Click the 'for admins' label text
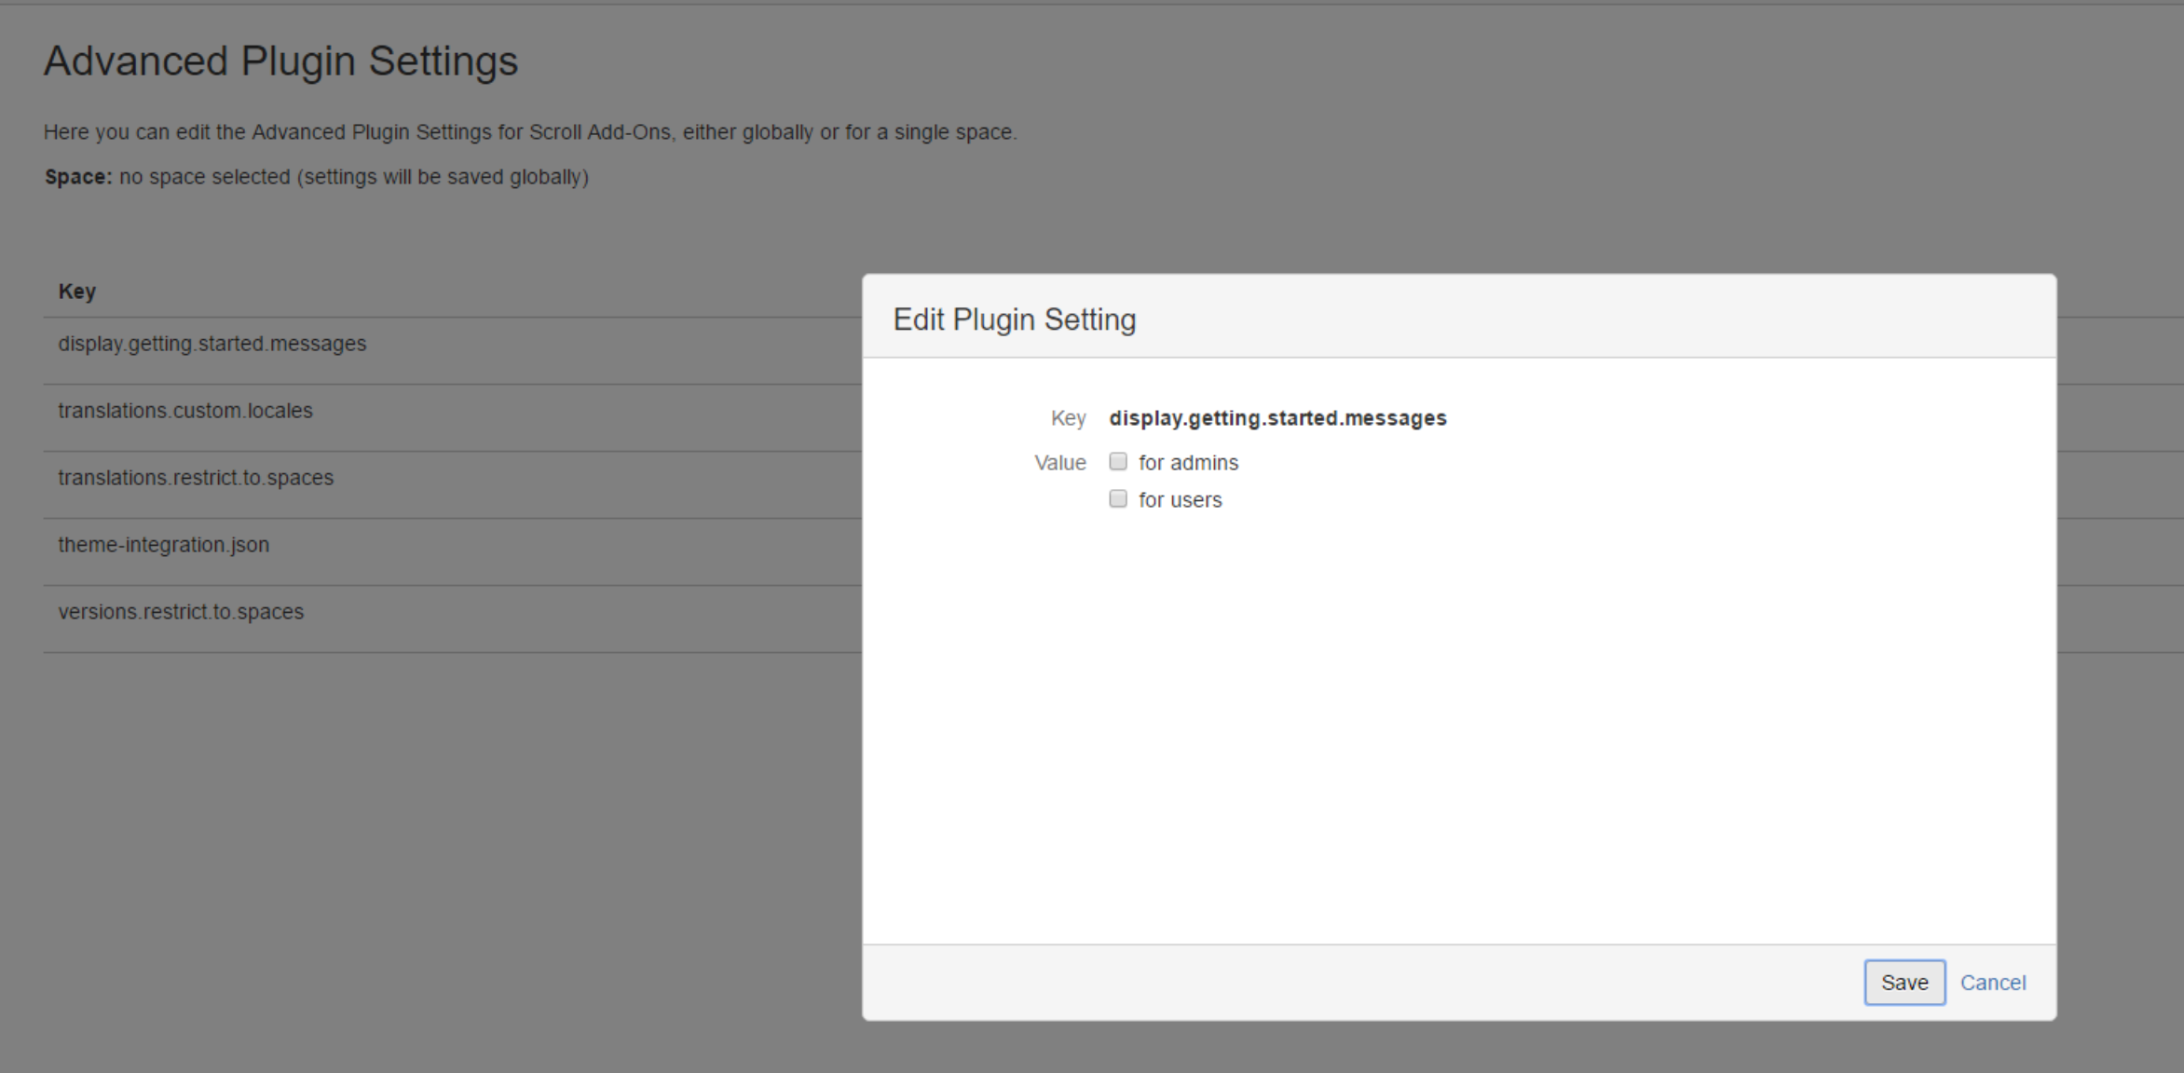Screen dimensions: 2184x1073 pos(1188,463)
